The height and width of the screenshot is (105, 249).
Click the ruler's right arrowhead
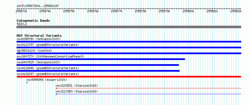pos(240,9)
